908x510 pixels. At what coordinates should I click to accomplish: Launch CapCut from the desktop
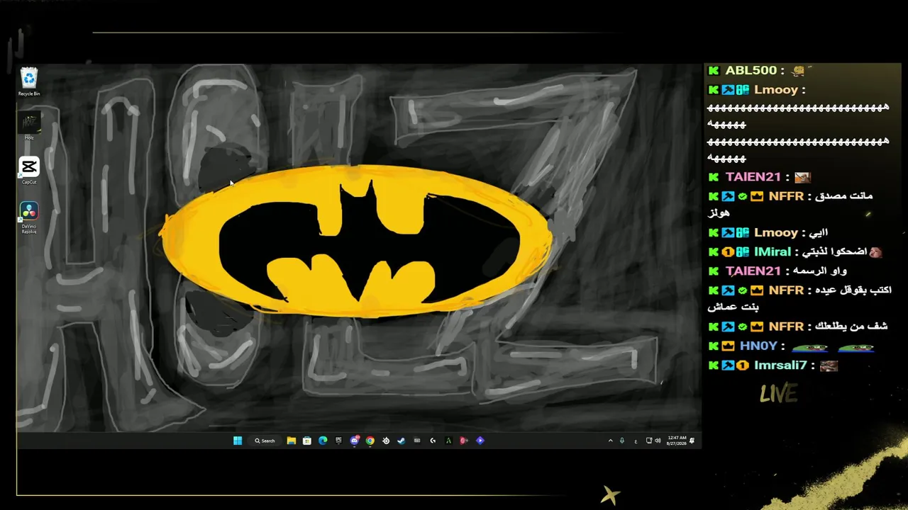click(29, 171)
